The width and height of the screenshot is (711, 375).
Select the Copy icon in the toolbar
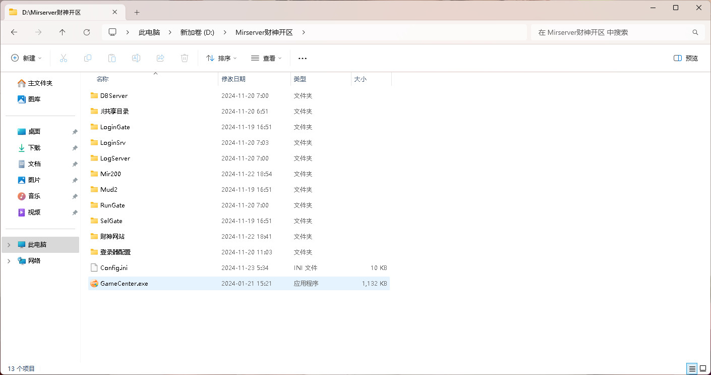coord(88,58)
